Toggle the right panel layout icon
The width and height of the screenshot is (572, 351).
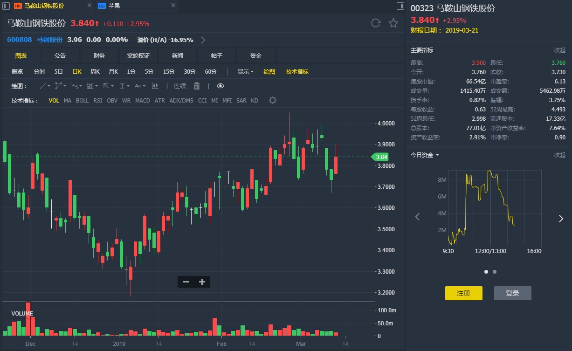(400, 6)
